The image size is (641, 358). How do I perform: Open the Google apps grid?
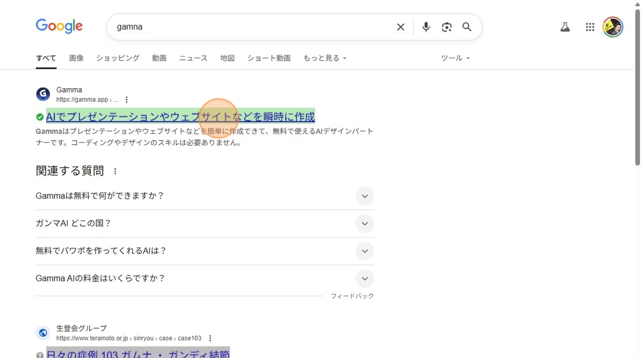pos(590,27)
